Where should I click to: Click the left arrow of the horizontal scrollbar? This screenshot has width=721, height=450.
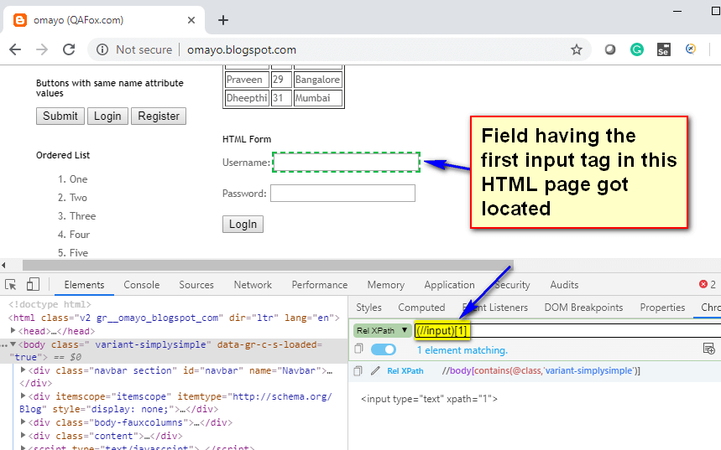(3, 265)
